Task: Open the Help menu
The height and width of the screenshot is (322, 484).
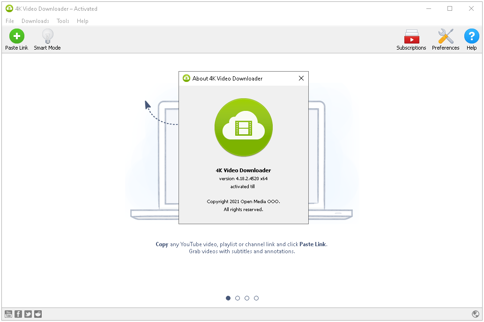Action: (x=82, y=21)
